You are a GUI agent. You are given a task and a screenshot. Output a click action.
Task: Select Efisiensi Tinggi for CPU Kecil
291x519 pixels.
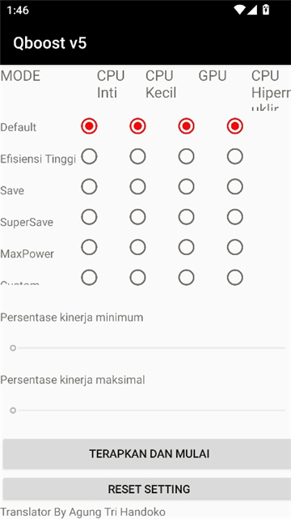pyautogui.click(x=137, y=156)
